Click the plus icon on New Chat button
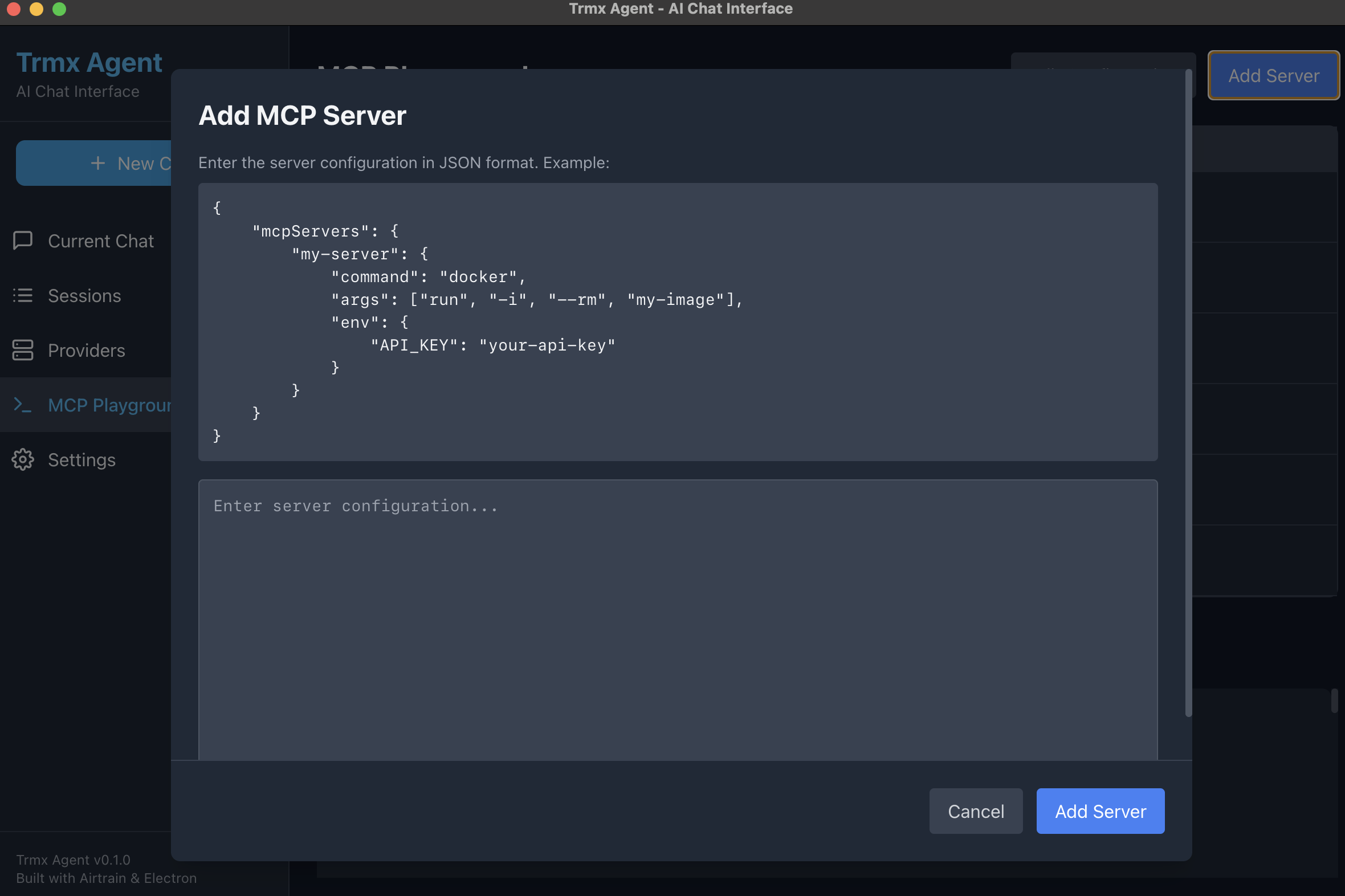The height and width of the screenshot is (896, 1345). pos(97,163)
